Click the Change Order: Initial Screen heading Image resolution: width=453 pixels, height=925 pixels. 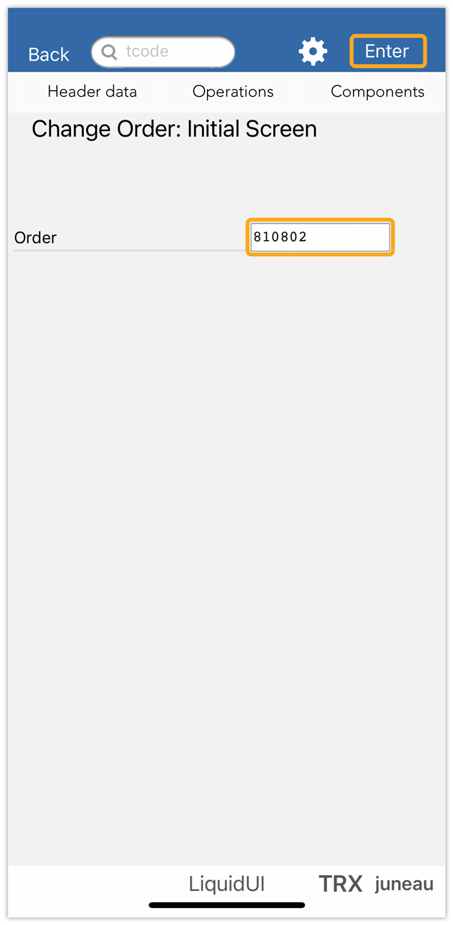pos(174,129)
